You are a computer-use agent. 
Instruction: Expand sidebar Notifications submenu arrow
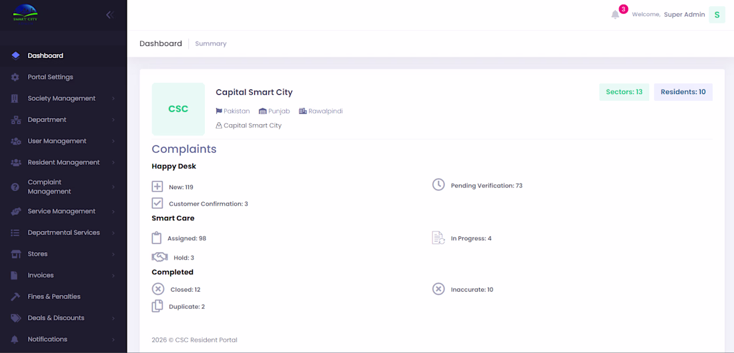(x=113, y=340)
